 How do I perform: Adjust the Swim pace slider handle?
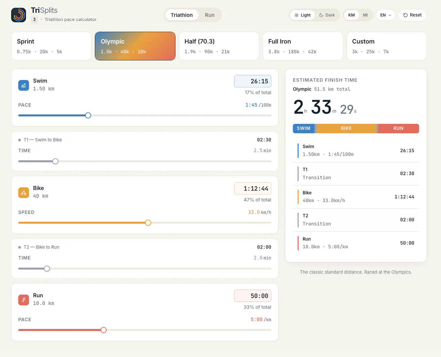coord(88,115)
